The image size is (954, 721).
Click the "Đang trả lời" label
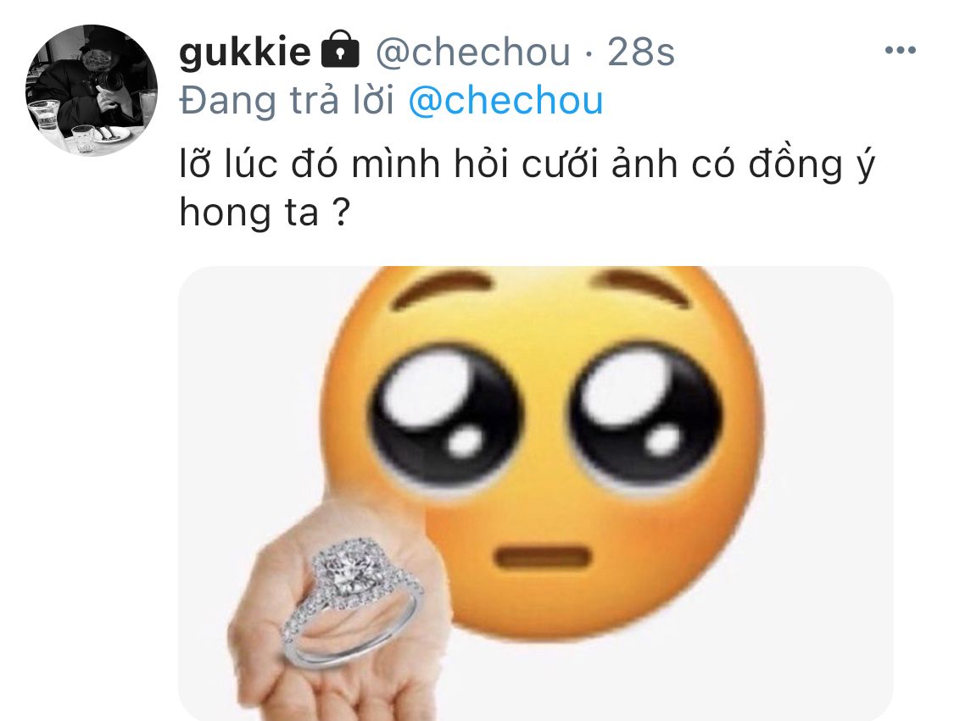pyautogui.click(x=287, y=100)
